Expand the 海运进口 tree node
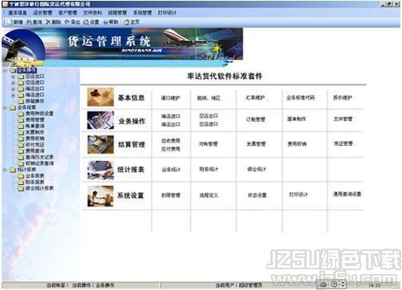This screenshot has height=290, width=402. 13,95
